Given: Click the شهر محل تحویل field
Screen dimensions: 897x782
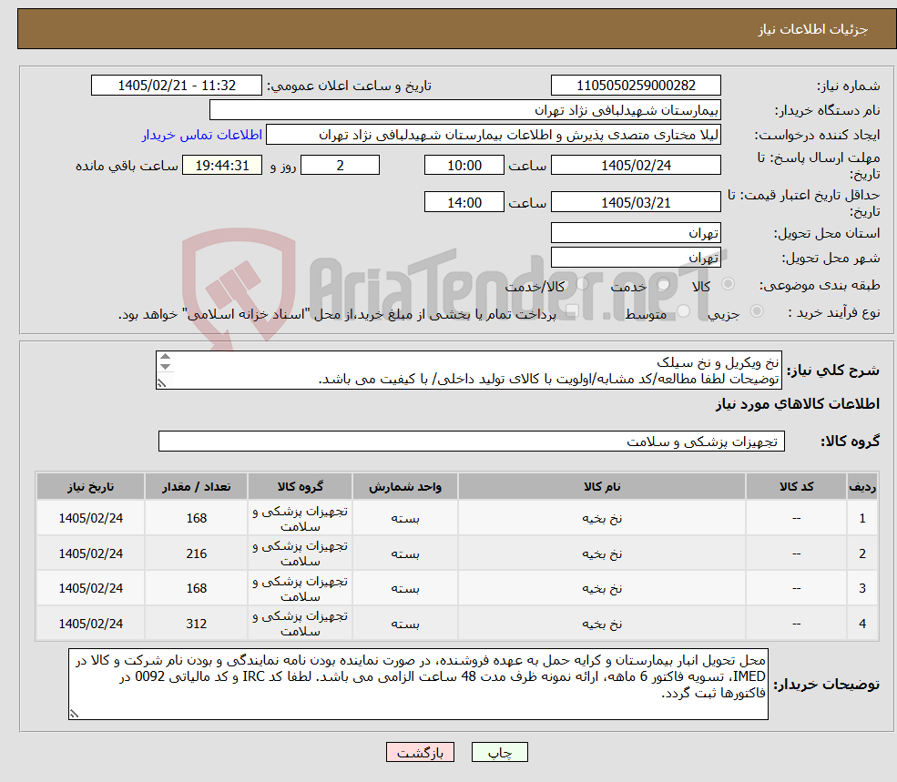Looking at the screenshot, I should [636, 258].
